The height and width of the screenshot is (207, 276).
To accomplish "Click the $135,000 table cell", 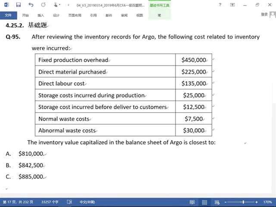I will click(194, 83).
